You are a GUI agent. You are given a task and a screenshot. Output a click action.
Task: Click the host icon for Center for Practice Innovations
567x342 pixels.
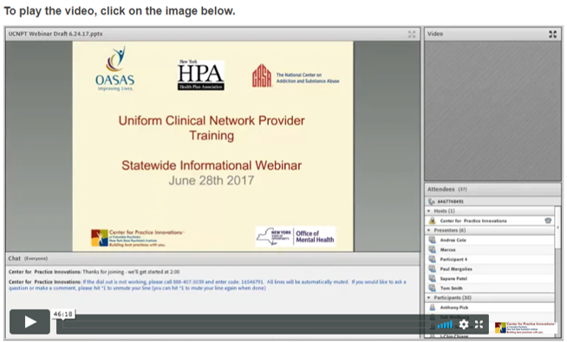(x=432, y=220)
